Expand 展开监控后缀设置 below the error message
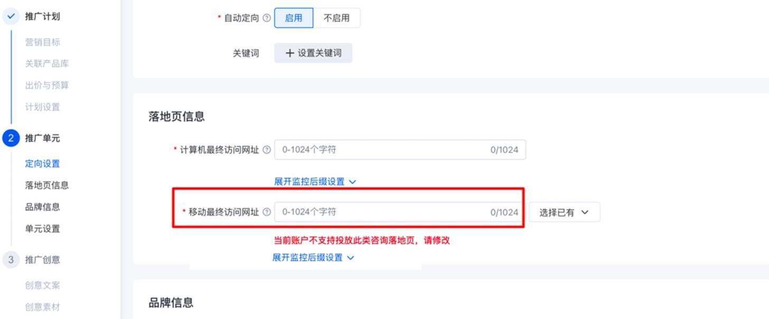Viewport: 769px width, 319px height. click(313, 257)
